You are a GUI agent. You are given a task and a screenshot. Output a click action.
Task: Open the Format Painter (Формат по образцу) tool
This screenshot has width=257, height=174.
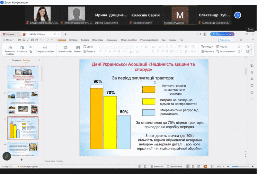(x=10, y=50)
